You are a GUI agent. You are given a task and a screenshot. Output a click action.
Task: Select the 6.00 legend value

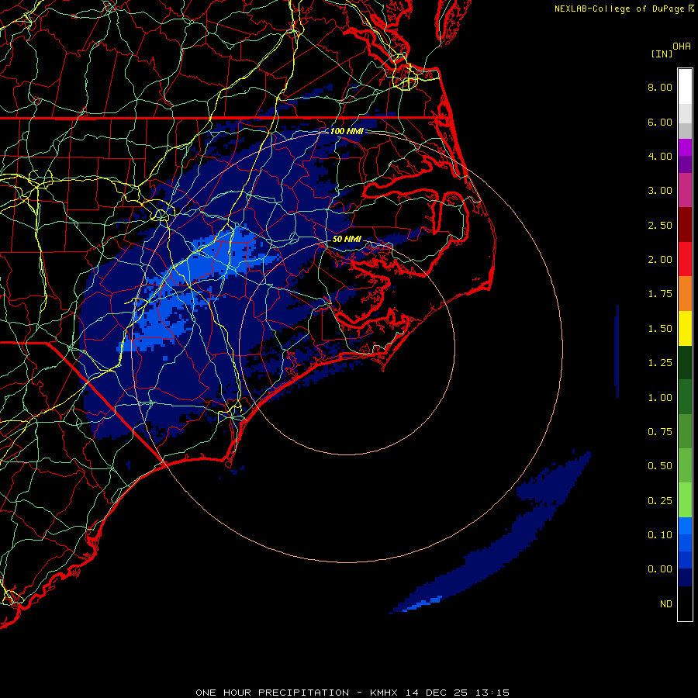coord(660,122)
